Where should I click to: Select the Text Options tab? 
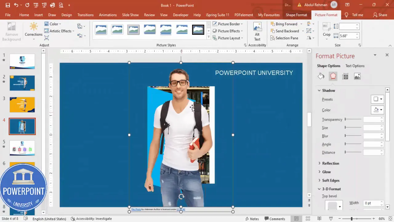pyautogui.click(x=355, y=66)
